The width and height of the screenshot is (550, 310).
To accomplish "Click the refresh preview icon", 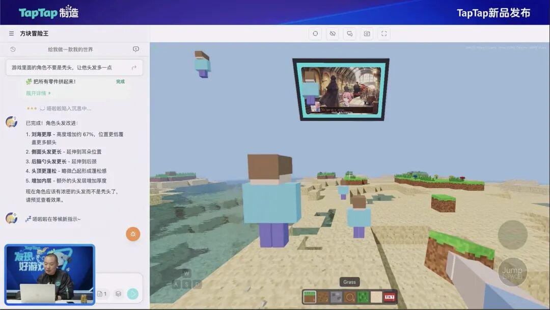I will pos(315,34).
